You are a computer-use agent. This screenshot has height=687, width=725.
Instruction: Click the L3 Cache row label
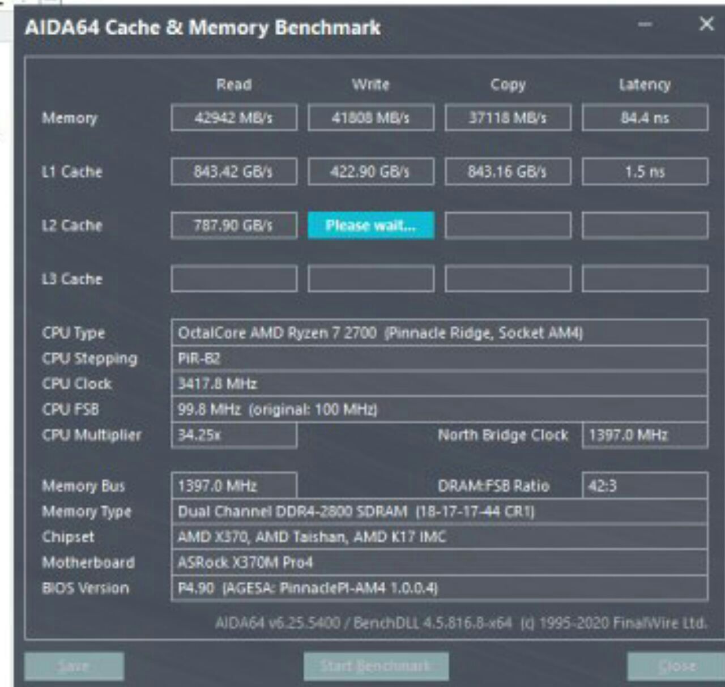72,279
